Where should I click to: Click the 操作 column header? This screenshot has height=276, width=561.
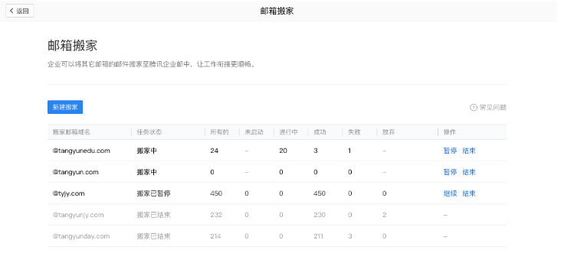pyautogui.click(x=450, y=132)
